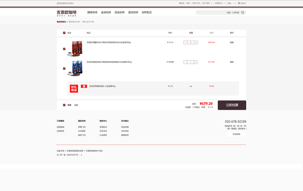
Task: Open the 金袋咖啡 menu
Action: [x=106, y=12]
